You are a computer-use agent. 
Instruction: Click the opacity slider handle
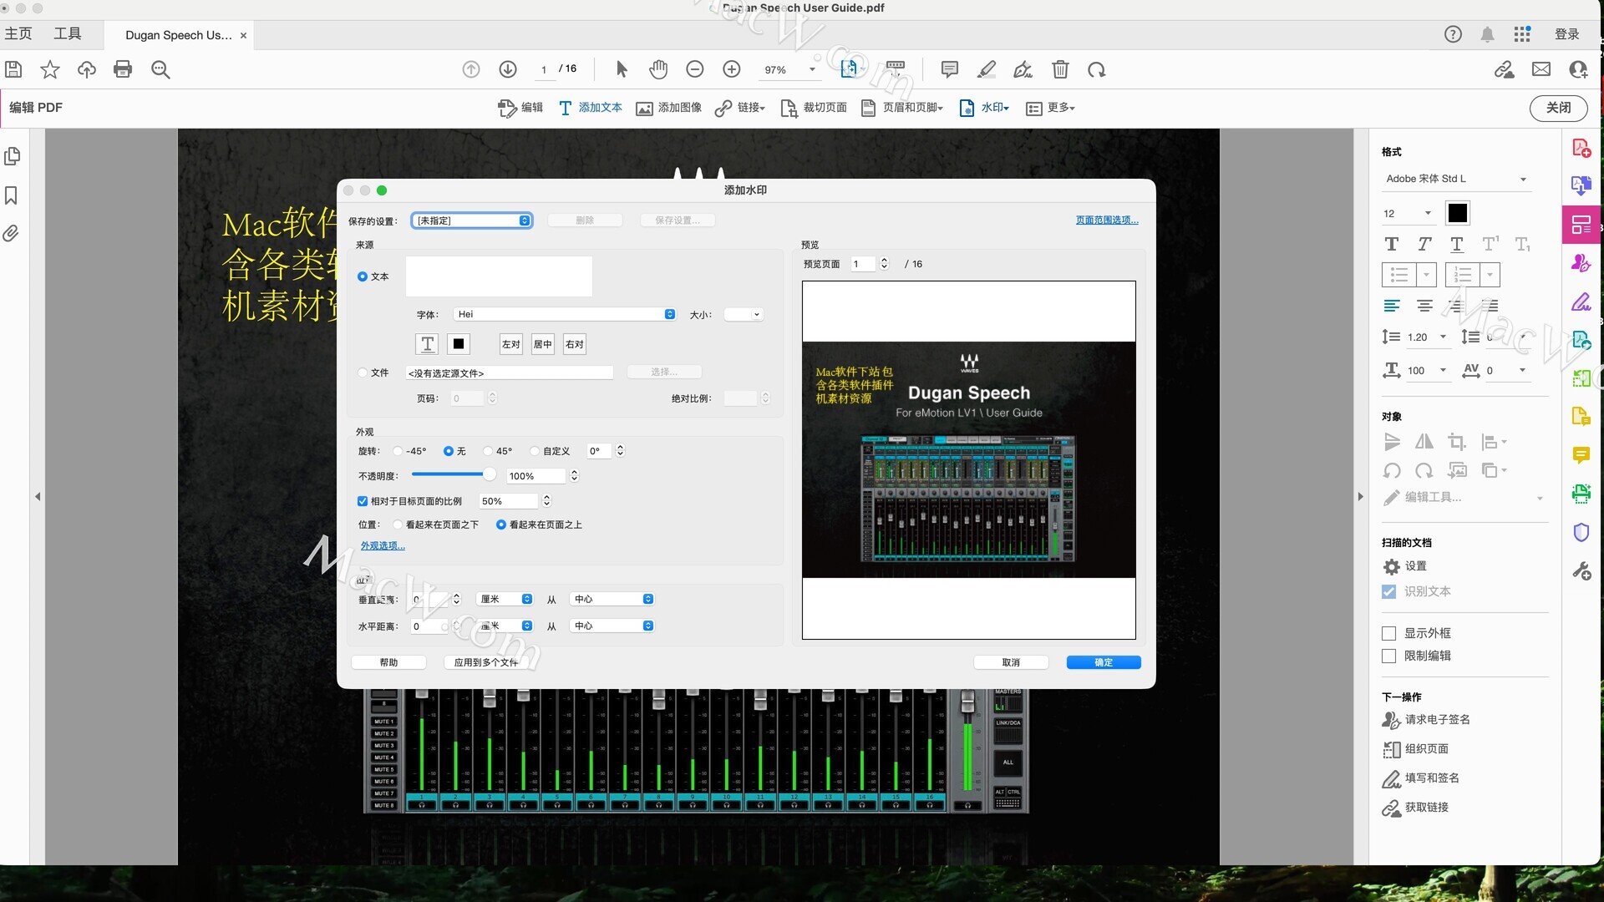point(489,474)
